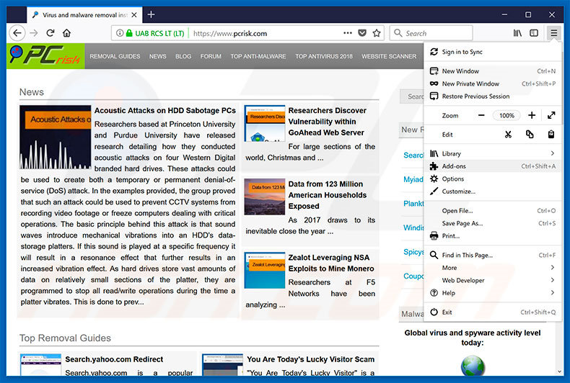Click the browser Search input field
Screen dimensions: 570x383
click(431, 33)
